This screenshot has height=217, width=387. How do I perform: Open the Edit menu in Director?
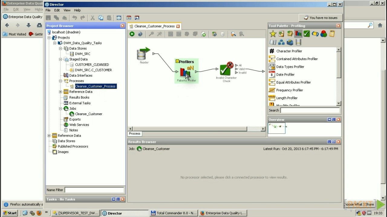57,10
